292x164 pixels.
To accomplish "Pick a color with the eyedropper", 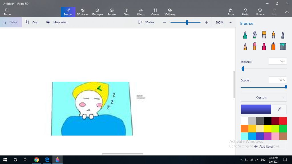I will coord(279,109).
